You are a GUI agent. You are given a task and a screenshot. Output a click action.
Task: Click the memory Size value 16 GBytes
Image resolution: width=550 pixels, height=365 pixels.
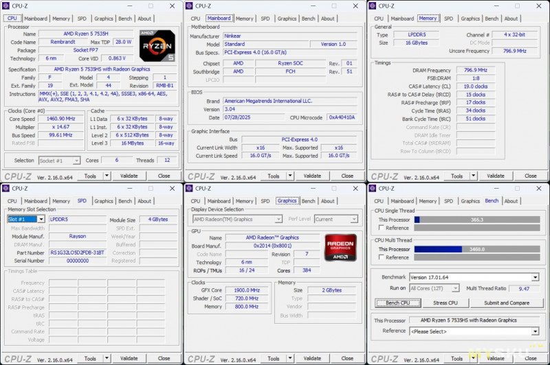(x=417, y=43)
